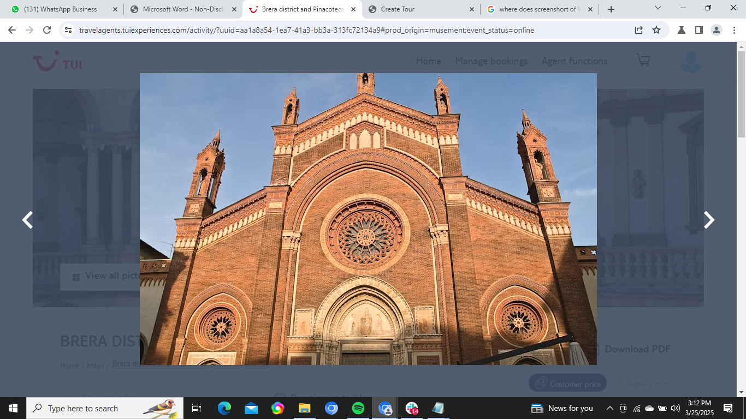Open Manage bookings in navigation
The width and height of the screenshot is (746, 419).
tap(491, 61)
